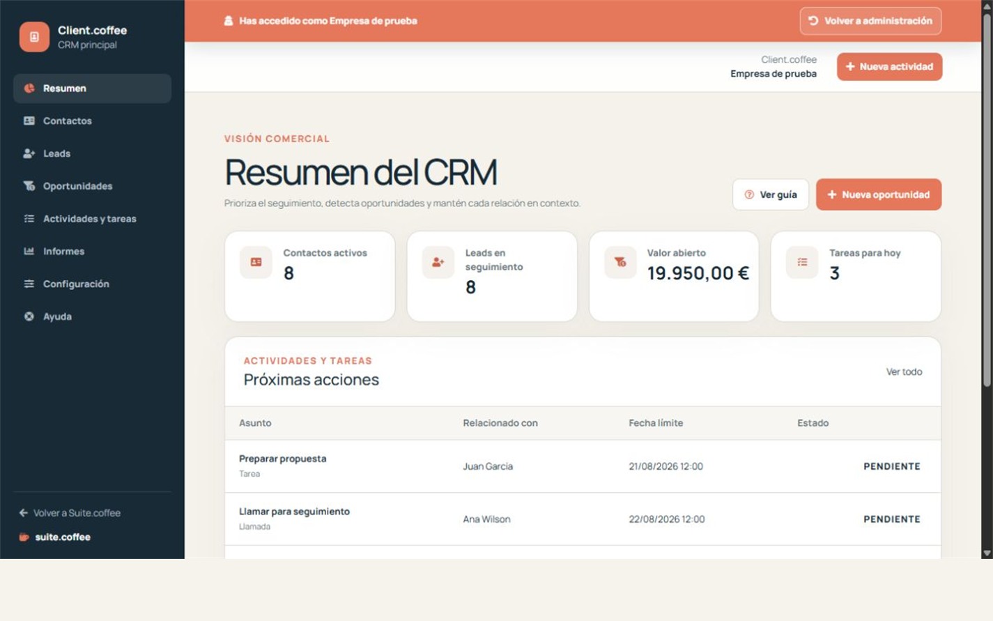Click PENDIENTE status for Preparar propuesta

(892, 466)
